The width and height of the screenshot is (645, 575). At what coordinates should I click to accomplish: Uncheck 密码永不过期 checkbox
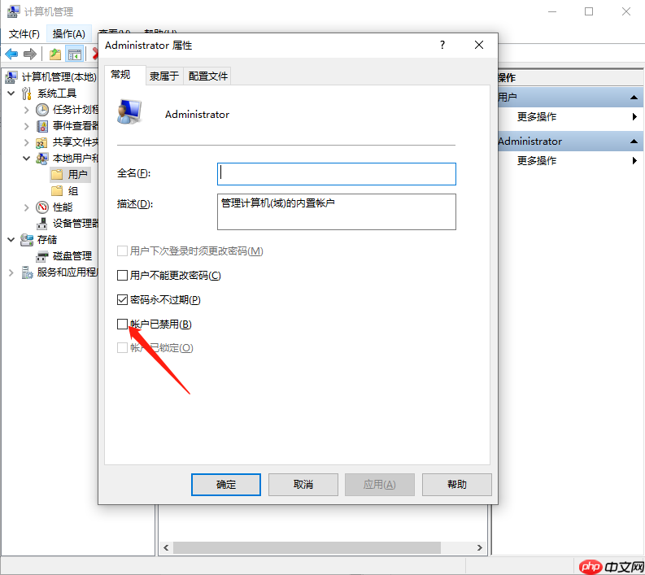122,299
